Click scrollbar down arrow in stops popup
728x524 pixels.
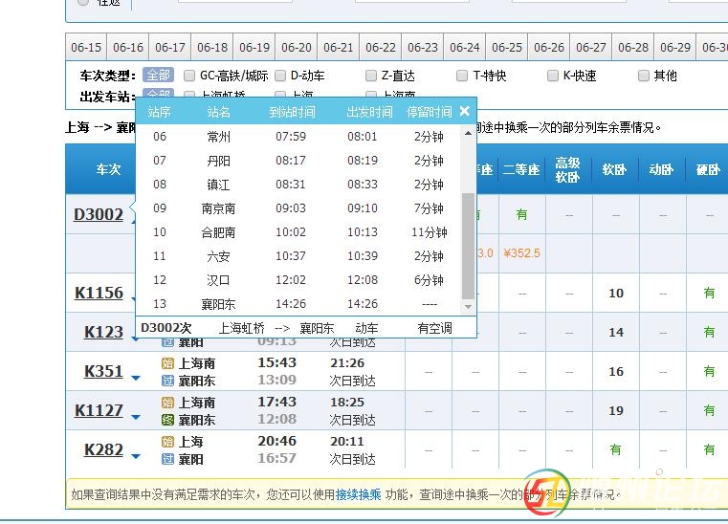click(x=468, y=306)
